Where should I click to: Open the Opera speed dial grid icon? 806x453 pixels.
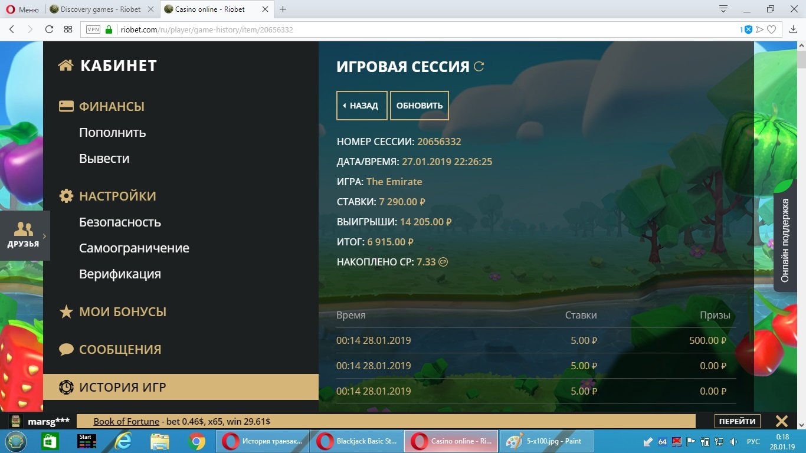[68, 29]
